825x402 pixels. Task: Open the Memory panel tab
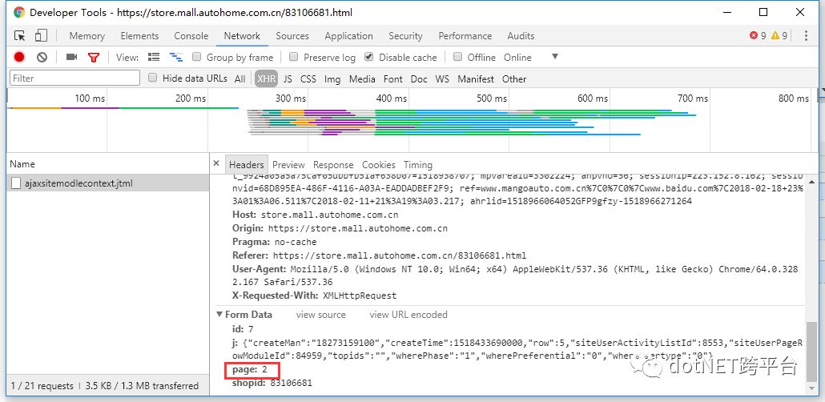click(87, 36)
